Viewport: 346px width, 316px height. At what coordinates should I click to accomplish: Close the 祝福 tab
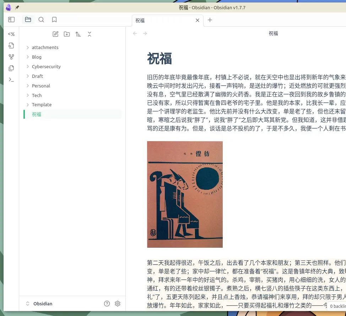pos(198,20)
